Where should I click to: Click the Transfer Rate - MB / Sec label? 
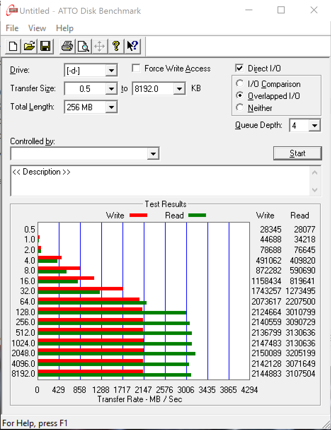140,399
